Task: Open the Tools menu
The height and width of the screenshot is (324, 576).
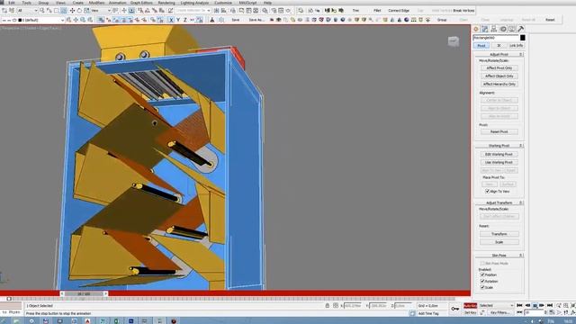Action: pos(26,3)
